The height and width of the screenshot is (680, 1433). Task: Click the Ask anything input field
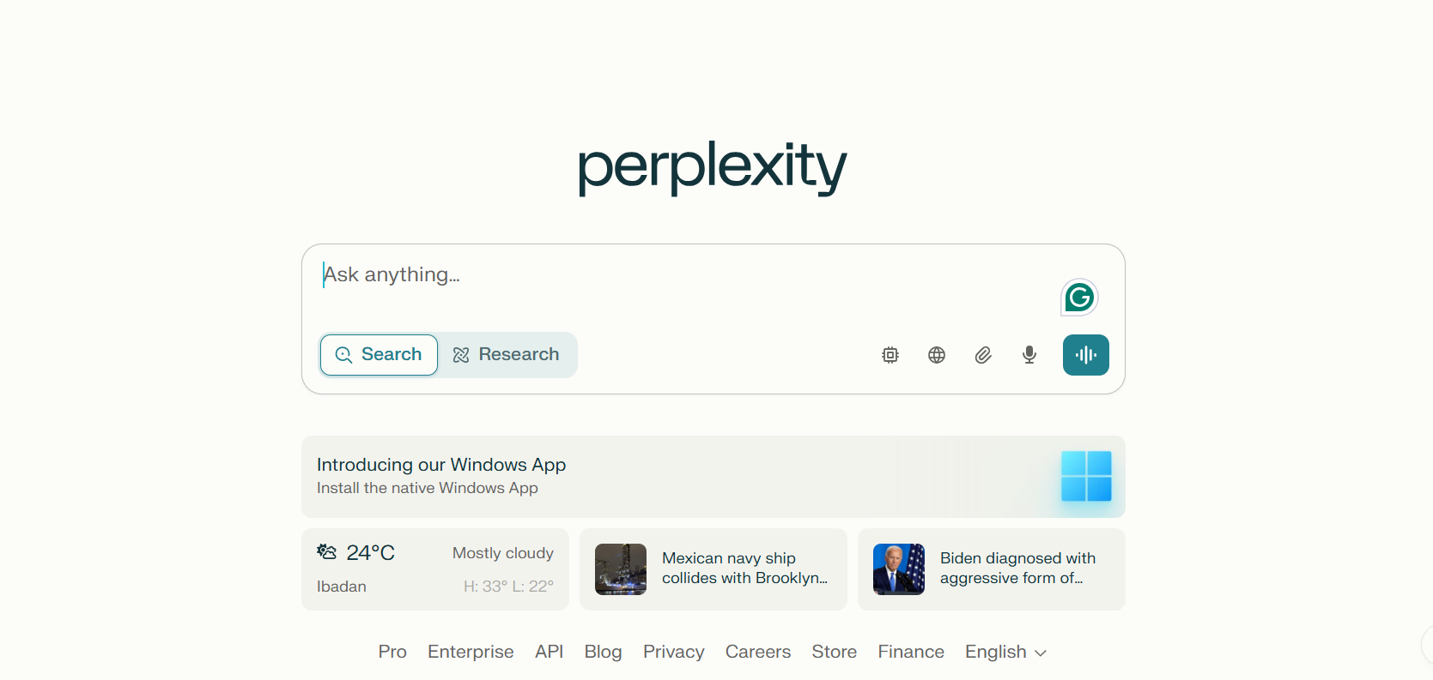601,274
